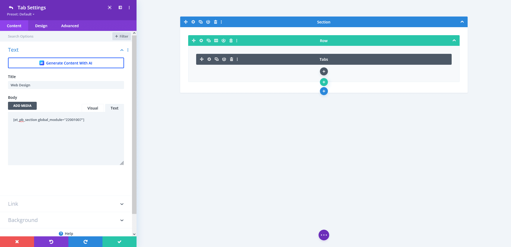The height and width of the screenshot is (247, 511).
Task: Expand the Background section
Action: tap(66, 220)
